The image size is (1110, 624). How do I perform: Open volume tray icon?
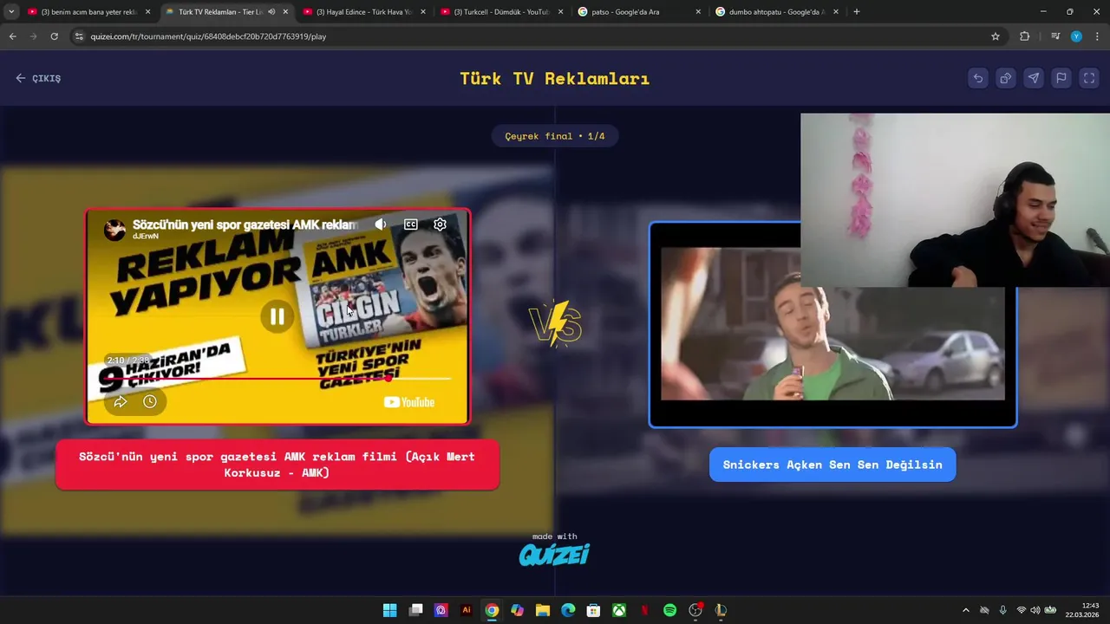[x=1035, y=610]
